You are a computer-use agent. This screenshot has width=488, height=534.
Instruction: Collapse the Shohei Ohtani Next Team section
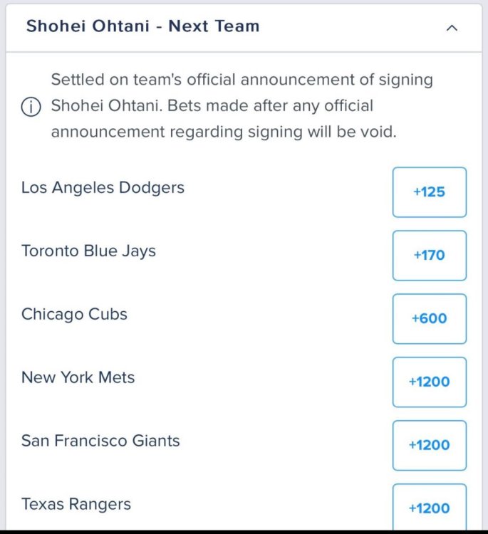(x=451, y=28)
